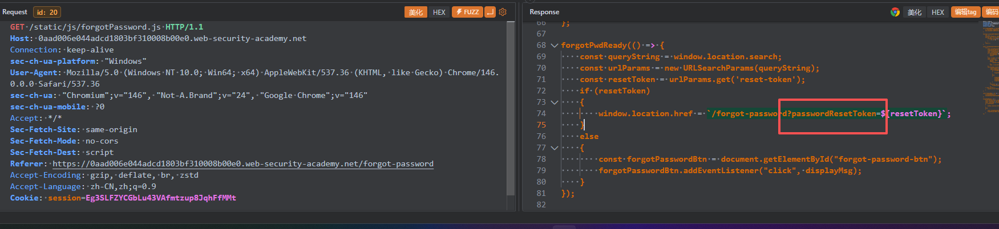This screenshot has width=999, height=229.
Task: Click the Request panel title
Action: [x=15, y=12]
